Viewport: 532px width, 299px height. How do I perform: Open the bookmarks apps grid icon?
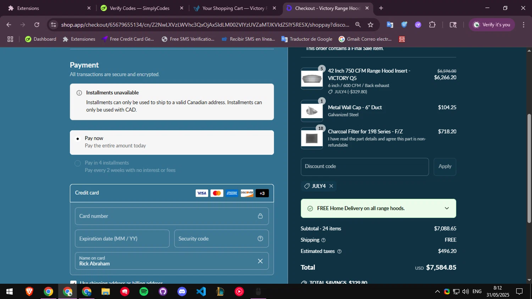[10, 39]
